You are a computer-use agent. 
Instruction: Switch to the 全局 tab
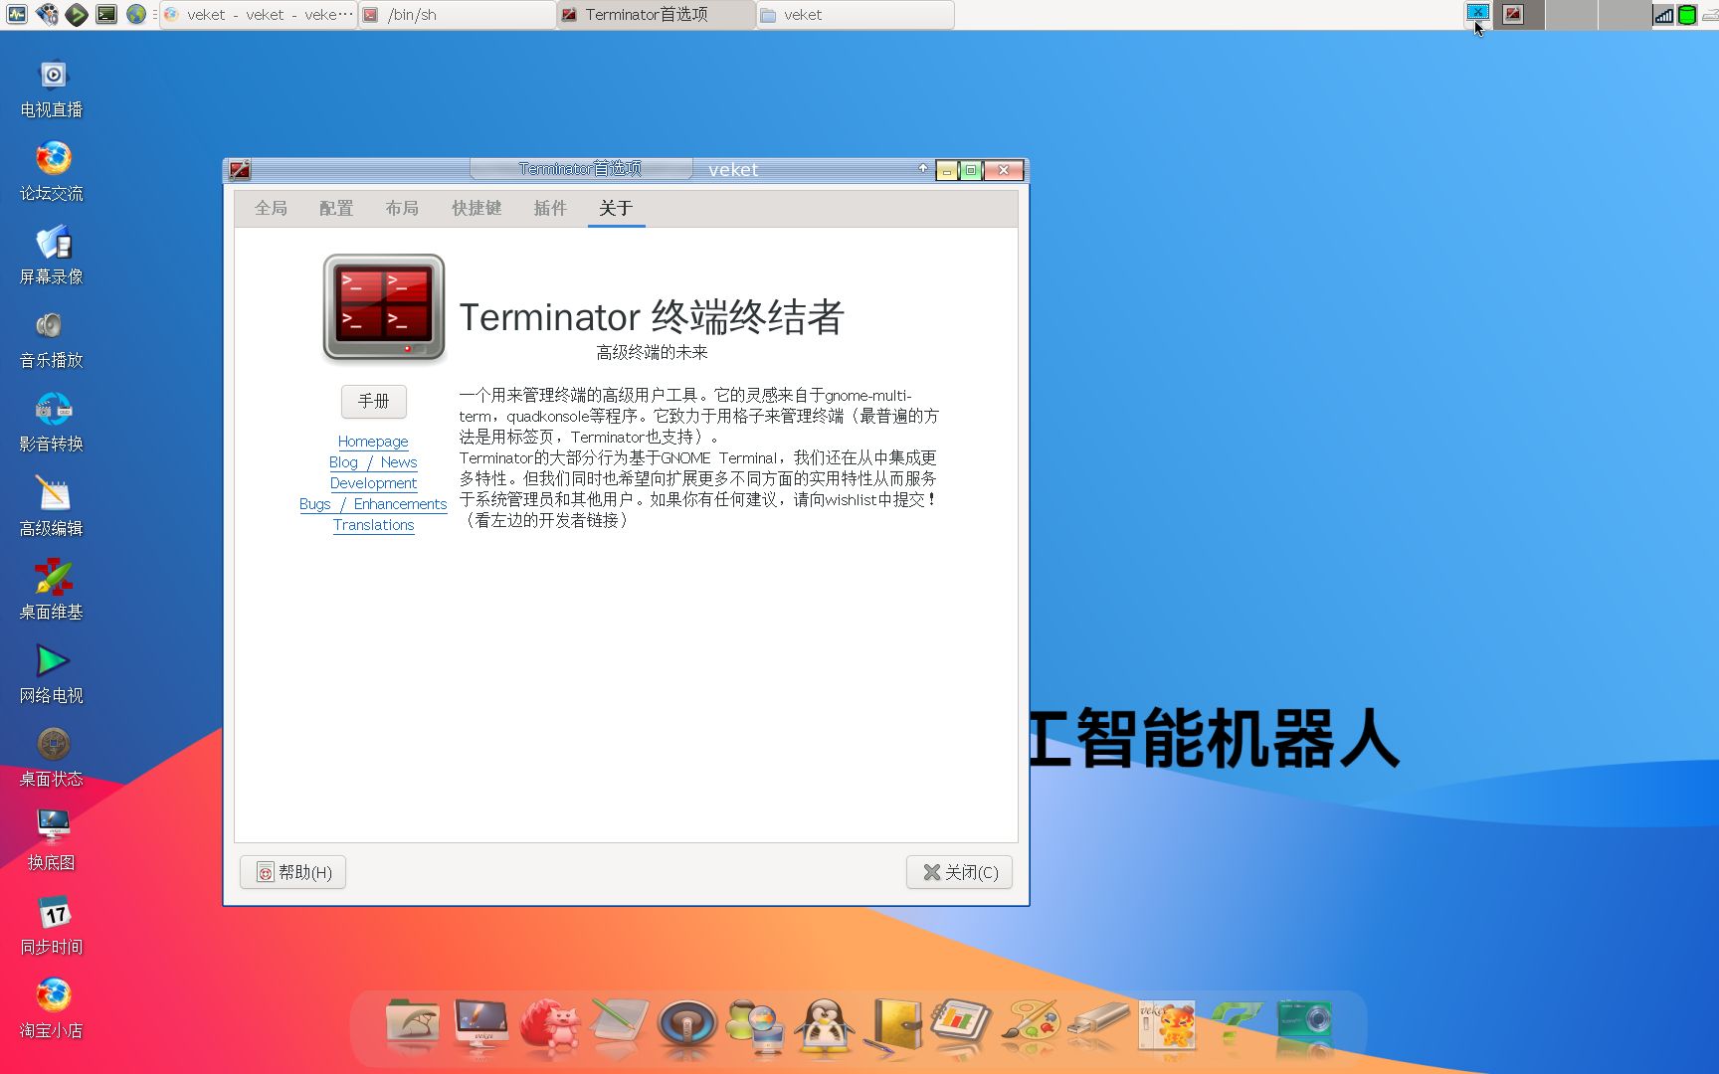point(271,208)
